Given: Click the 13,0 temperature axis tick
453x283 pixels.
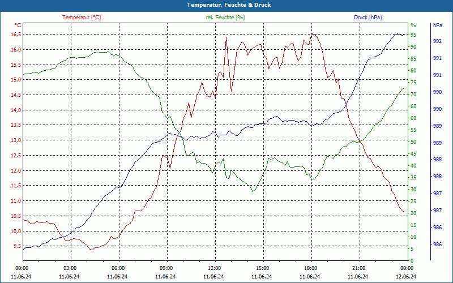Looking at the screenshot, I should coord(16,140).
